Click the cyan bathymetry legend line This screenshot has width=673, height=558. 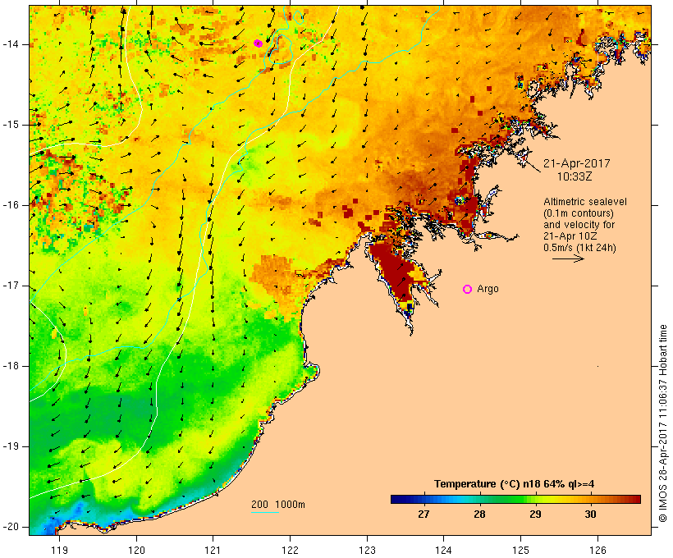(265, 512)
